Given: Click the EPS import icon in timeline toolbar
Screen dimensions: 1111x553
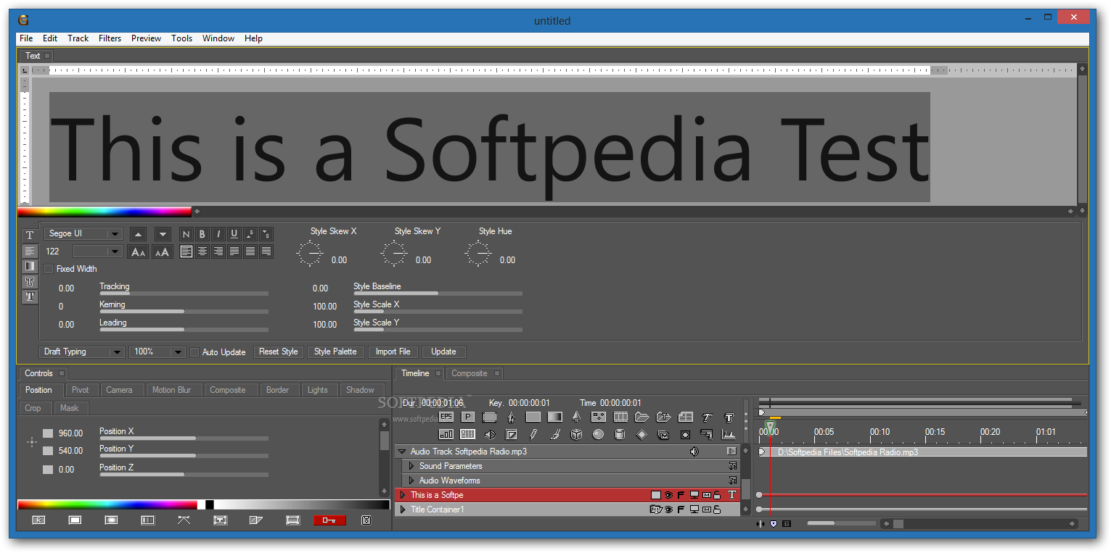Looking at the screenshot, I should [x=446, y=417].
